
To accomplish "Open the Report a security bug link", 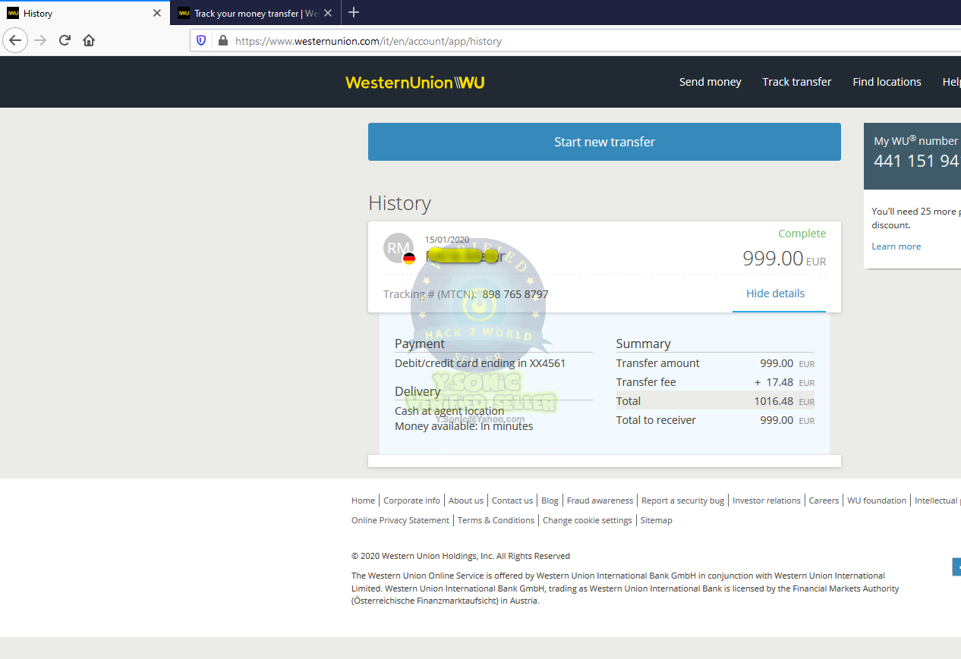I will click(x=682, y=501).
